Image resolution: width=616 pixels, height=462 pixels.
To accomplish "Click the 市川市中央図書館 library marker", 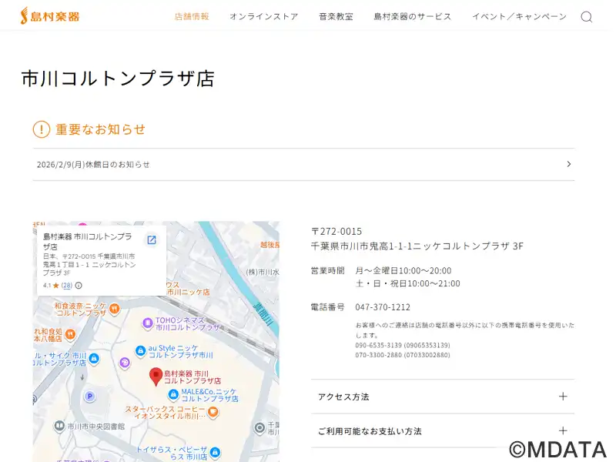I will click(x=59, y=426).
